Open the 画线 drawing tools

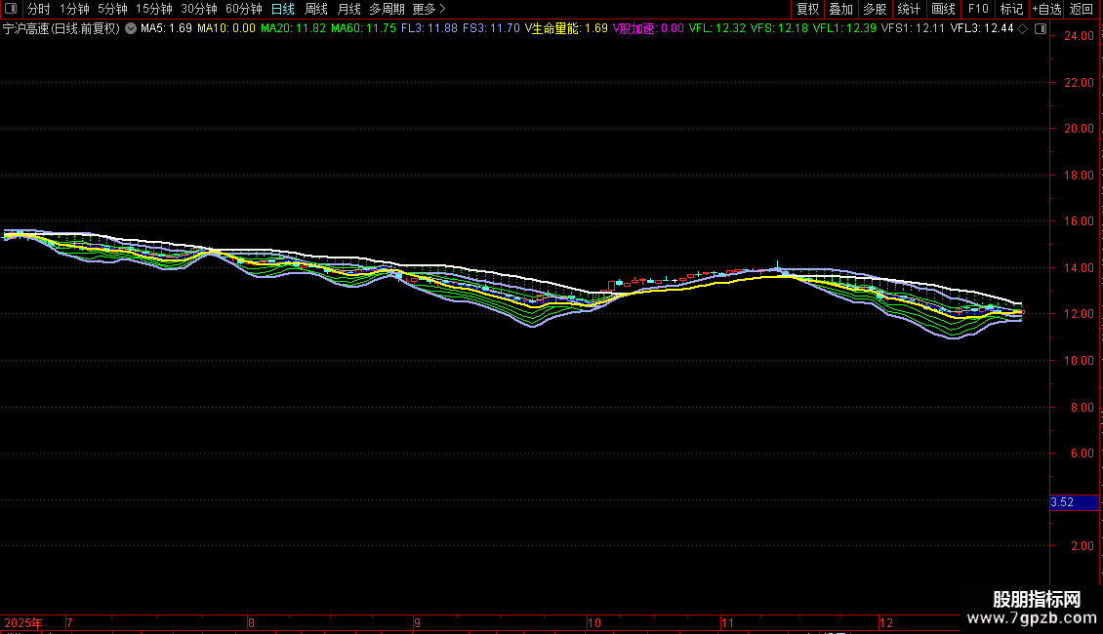pos(944,9)
